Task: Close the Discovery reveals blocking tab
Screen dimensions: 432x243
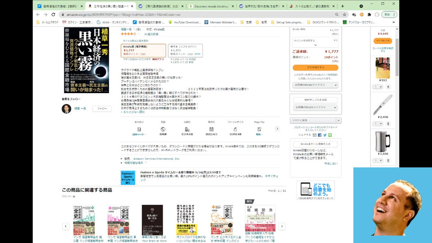Action: click(233, 6)
